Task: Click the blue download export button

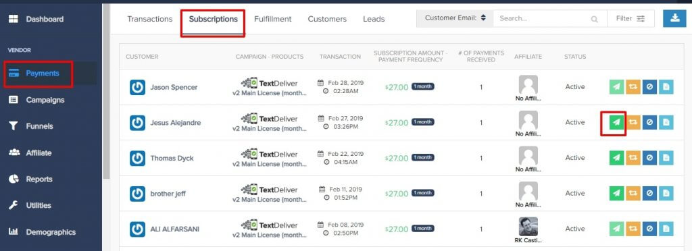Action: point(674,18)
